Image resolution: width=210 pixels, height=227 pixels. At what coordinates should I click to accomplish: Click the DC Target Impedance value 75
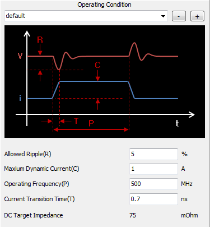[x=133, y=215]
